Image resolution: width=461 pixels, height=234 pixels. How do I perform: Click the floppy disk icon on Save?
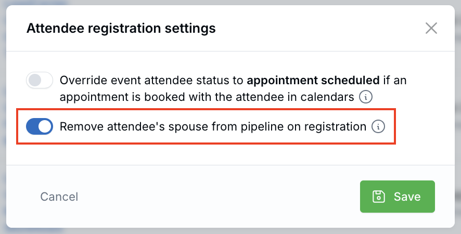tap(379, 197)
